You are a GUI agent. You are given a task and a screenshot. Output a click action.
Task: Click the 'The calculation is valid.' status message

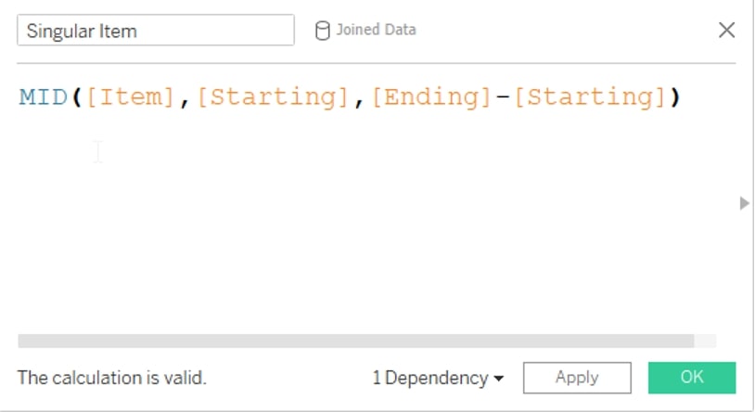[112, 378]
